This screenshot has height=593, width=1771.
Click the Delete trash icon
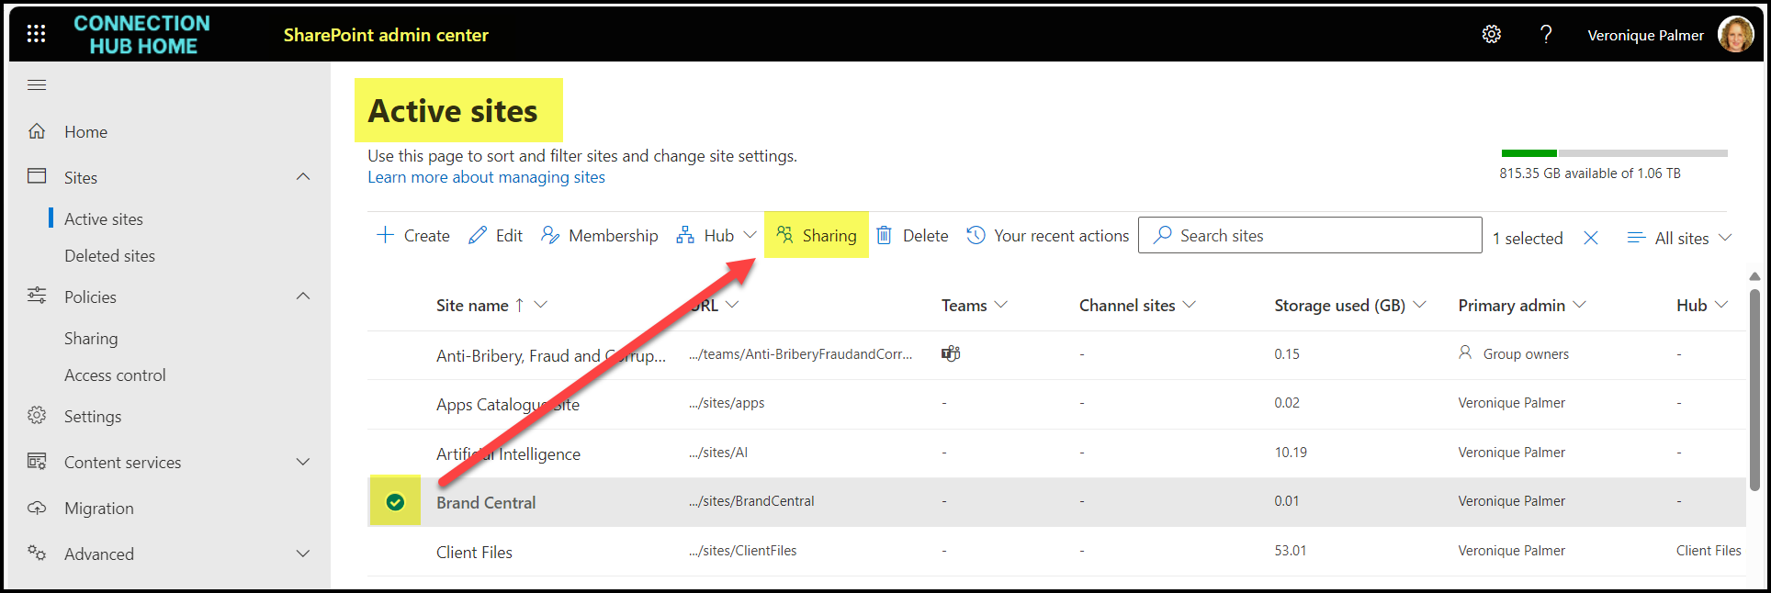pos(884,236)
